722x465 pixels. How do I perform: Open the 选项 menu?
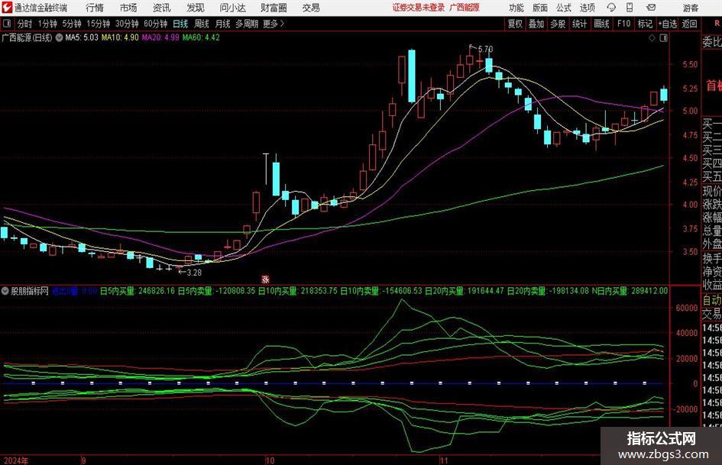click(587, 8)
